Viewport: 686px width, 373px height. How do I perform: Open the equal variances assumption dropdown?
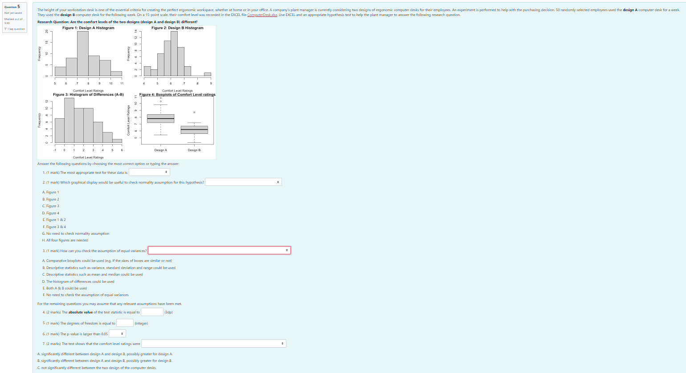[x=219, y=250]
